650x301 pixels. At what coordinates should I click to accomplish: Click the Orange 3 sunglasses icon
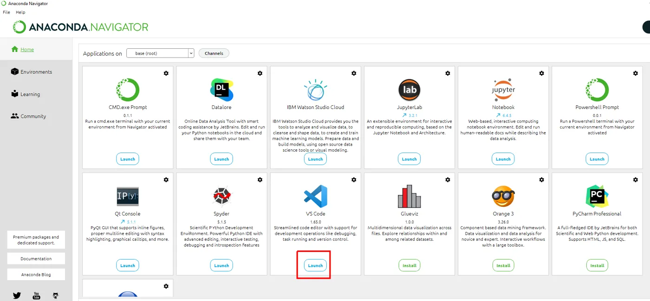click(x=503, y=196)
